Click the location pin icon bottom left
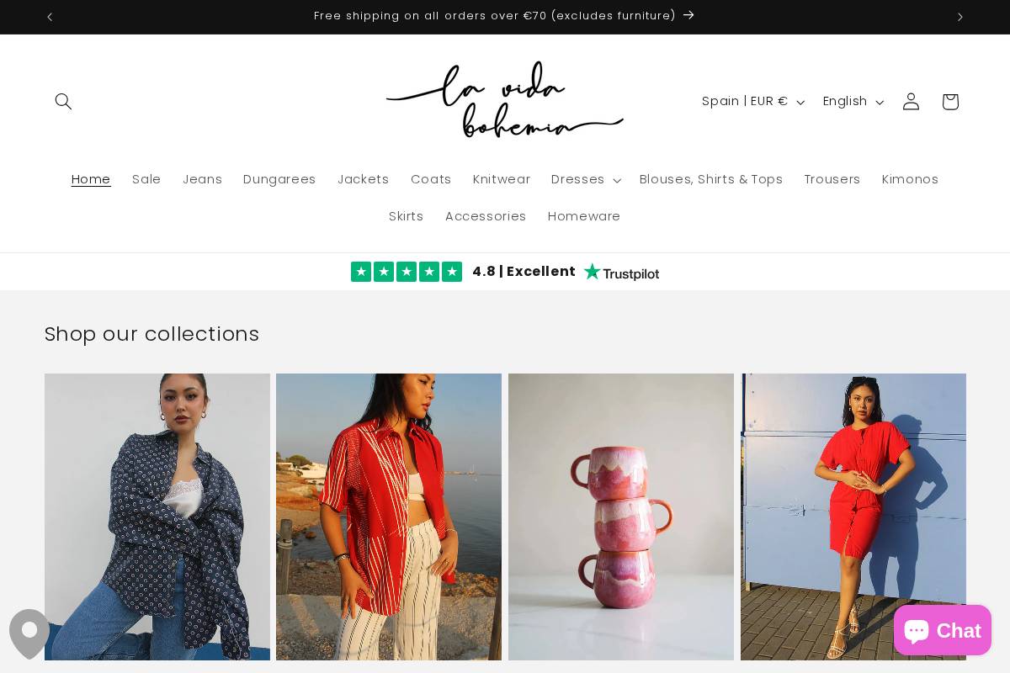This screenshot has height=673, width=1010. pyautogui.click(x=29, y=632)
